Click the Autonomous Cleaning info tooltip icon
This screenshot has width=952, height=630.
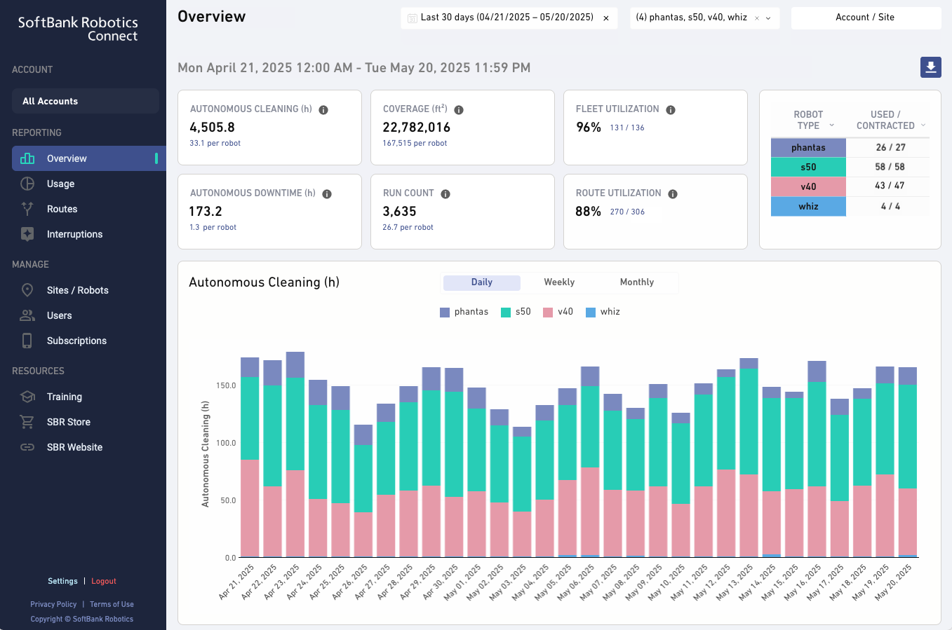coord(323,109)
